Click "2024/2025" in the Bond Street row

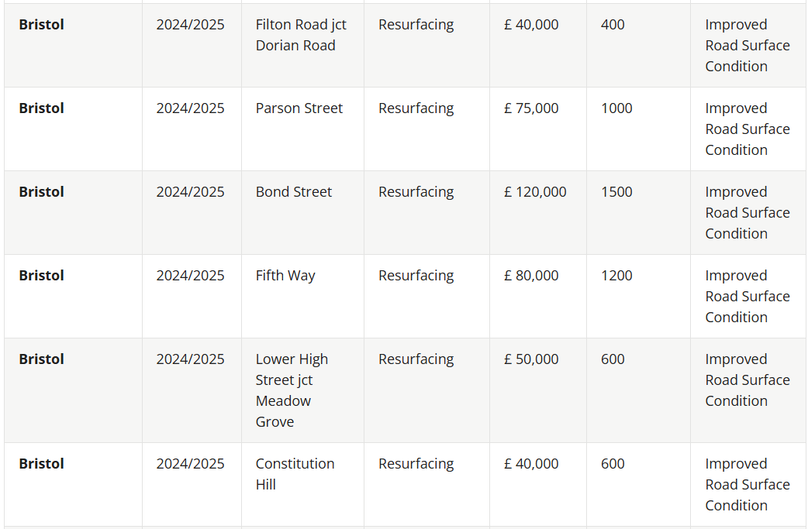coord(190,192)
